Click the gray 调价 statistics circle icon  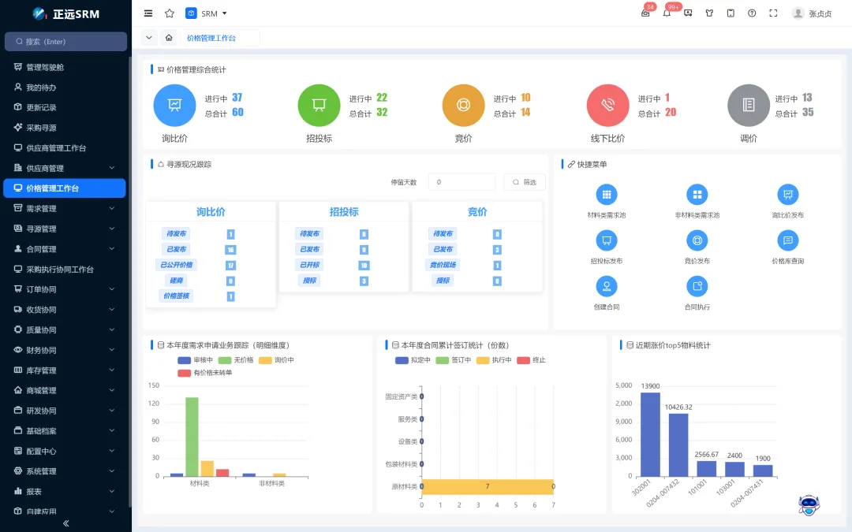click(748, 105)
